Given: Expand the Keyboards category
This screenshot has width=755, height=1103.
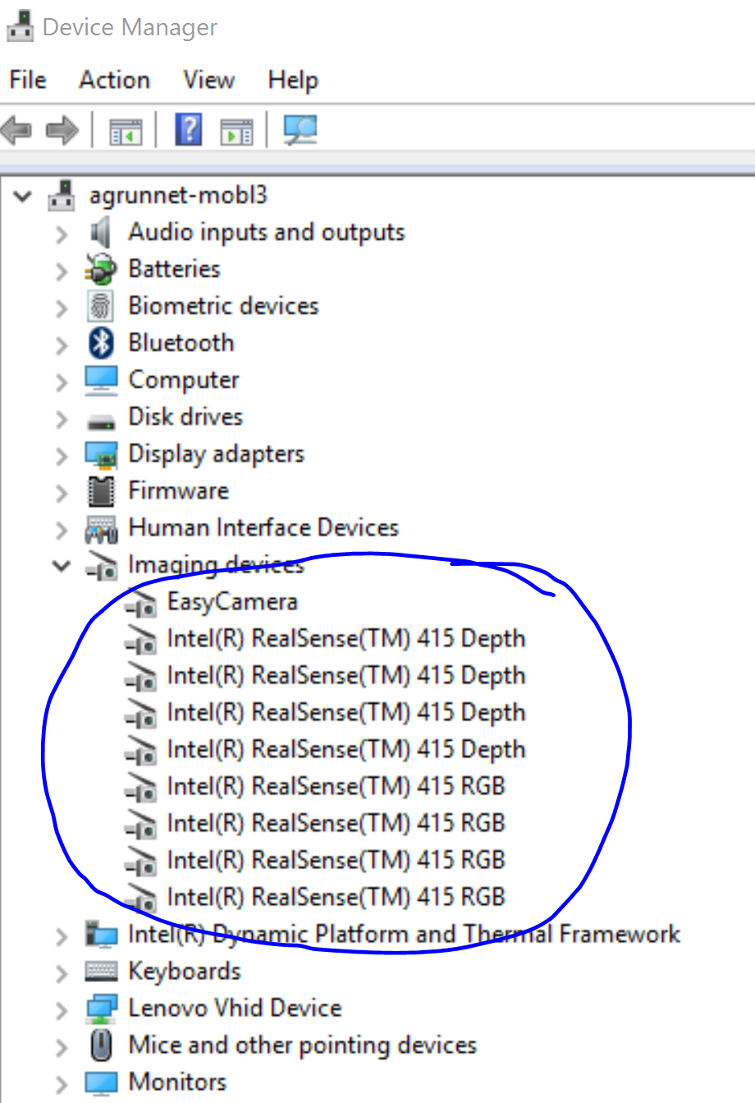Looking at the screenshot, I should [x=62, y=973].
